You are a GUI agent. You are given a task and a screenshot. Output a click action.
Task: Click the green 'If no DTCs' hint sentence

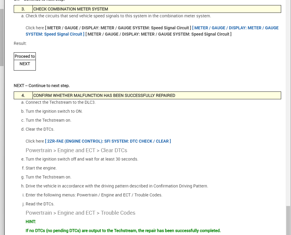tap(123, 231)
